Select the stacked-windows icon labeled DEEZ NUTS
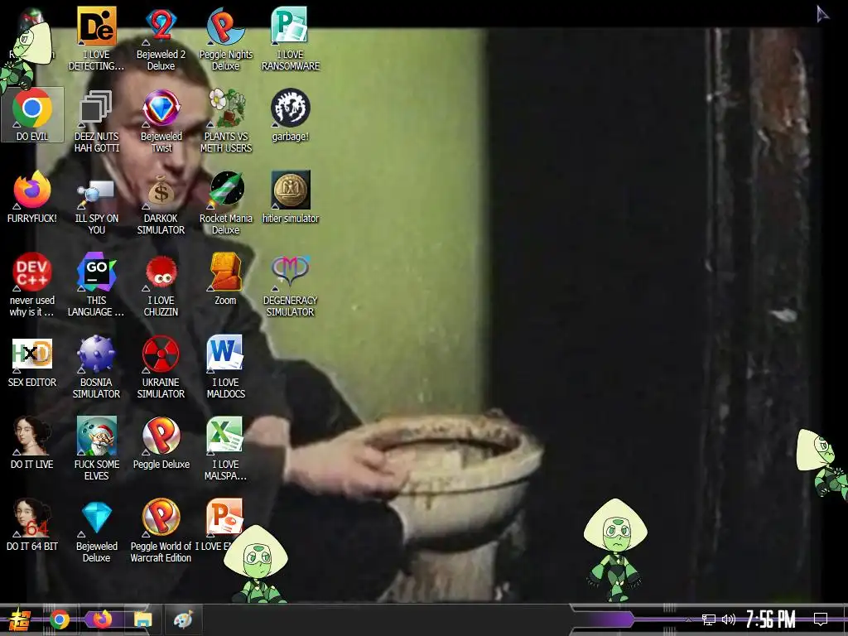Viewport: 848px width, 636px height. pyautogui.click(x=96, y=108)
